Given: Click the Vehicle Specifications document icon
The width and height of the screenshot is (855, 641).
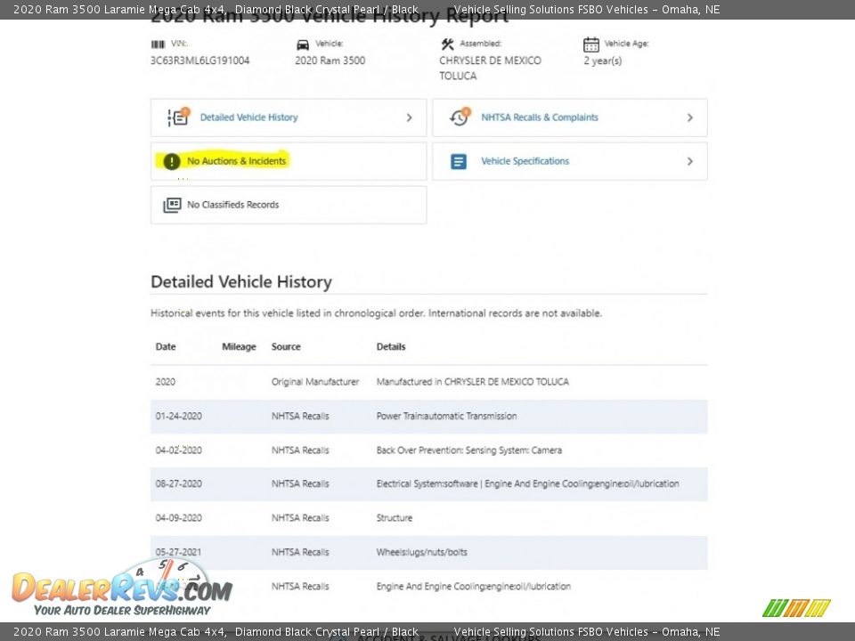Looking at the screenshot, I should click(x=459, y=161).
